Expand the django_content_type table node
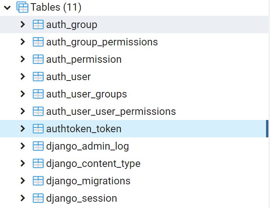The height and width of the screenshot is (208, 270). pyautogui.click(x=23, y=163)
